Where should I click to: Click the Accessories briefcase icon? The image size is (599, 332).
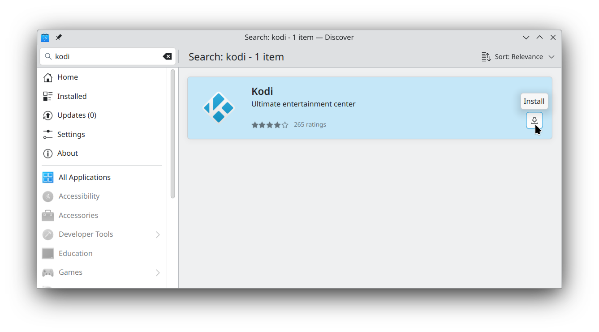pos(48,215)
